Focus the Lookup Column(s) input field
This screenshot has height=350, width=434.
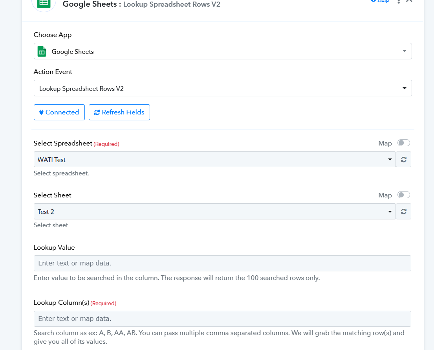click(x=222, y=319)
